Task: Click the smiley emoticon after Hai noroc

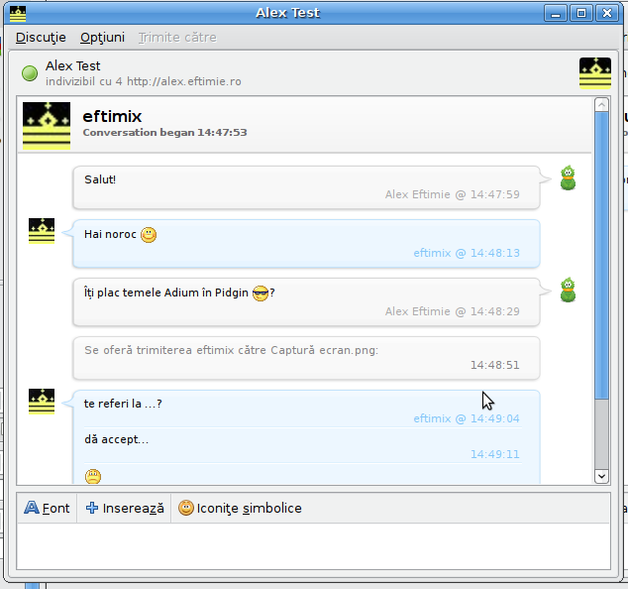Action: click(149, 235)
